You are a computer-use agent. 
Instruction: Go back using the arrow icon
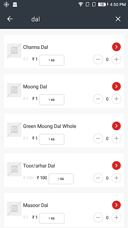point(10,19)
